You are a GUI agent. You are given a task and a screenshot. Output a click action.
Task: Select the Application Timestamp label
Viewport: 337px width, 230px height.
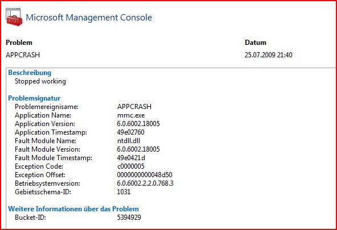(x=51, y=132)
